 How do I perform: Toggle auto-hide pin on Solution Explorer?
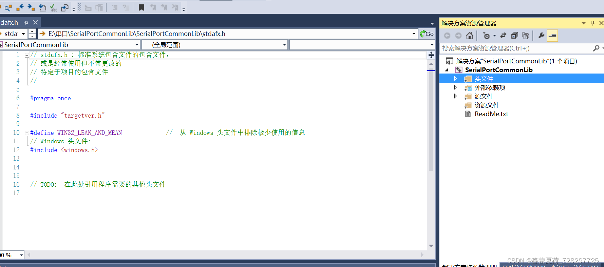(x=593, y=23)
